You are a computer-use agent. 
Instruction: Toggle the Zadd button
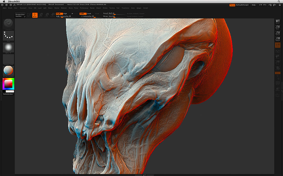click(x=83, y=14)
